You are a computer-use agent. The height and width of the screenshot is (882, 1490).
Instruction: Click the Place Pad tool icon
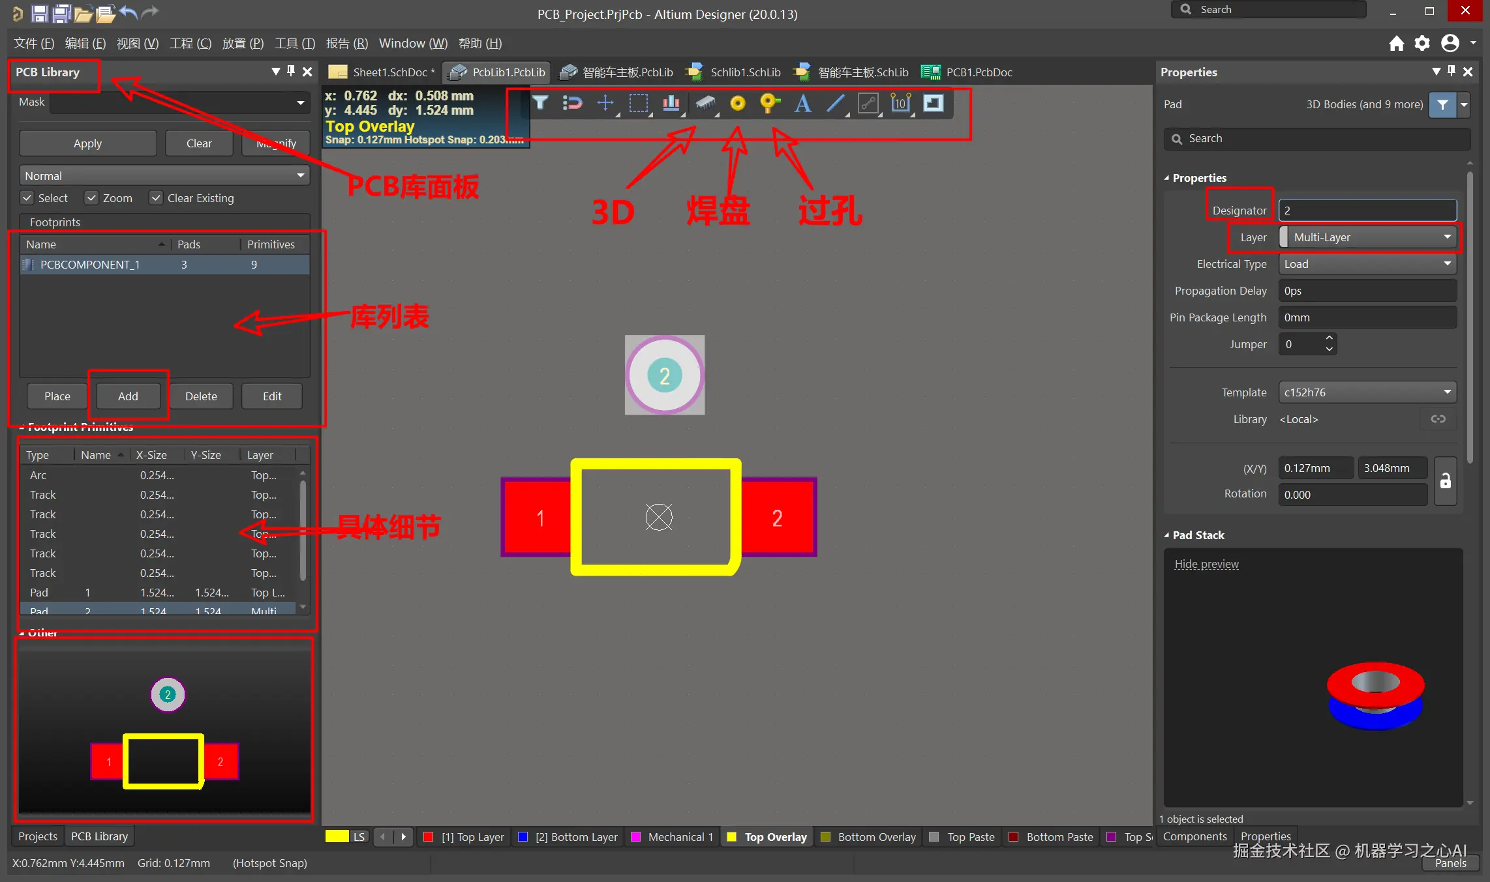point(737,104)
